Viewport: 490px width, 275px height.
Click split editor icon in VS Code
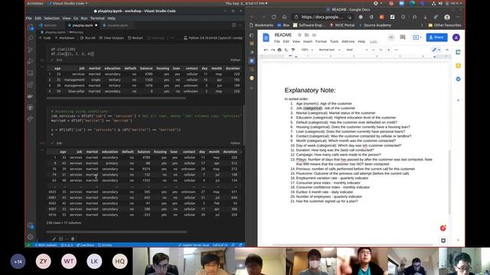point(234,25)
